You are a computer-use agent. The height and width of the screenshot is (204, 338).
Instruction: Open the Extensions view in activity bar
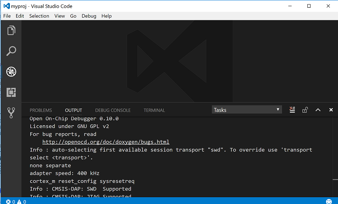(x=11, y=92)
